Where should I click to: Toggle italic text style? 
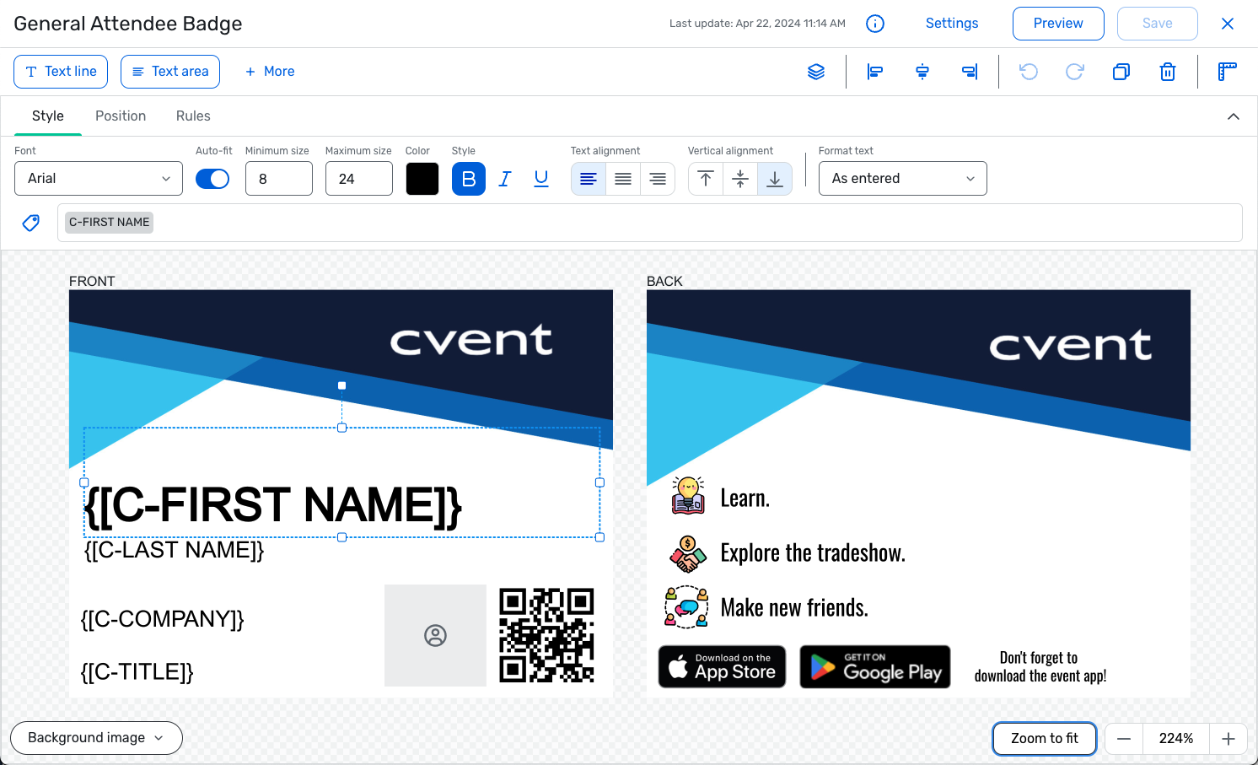[x=505, y=179]
